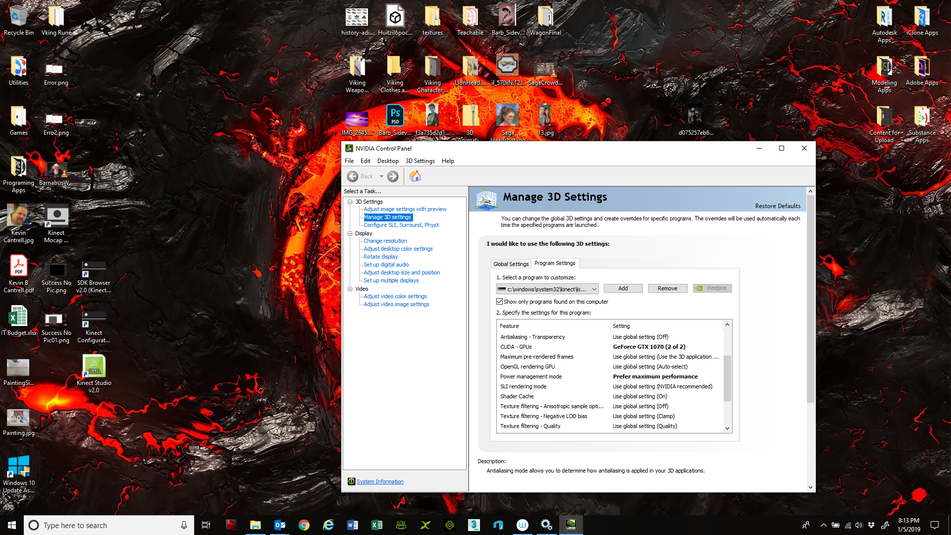Select Change resolution task
Viewport: 951px width, 535px height.
coord(385,241)
